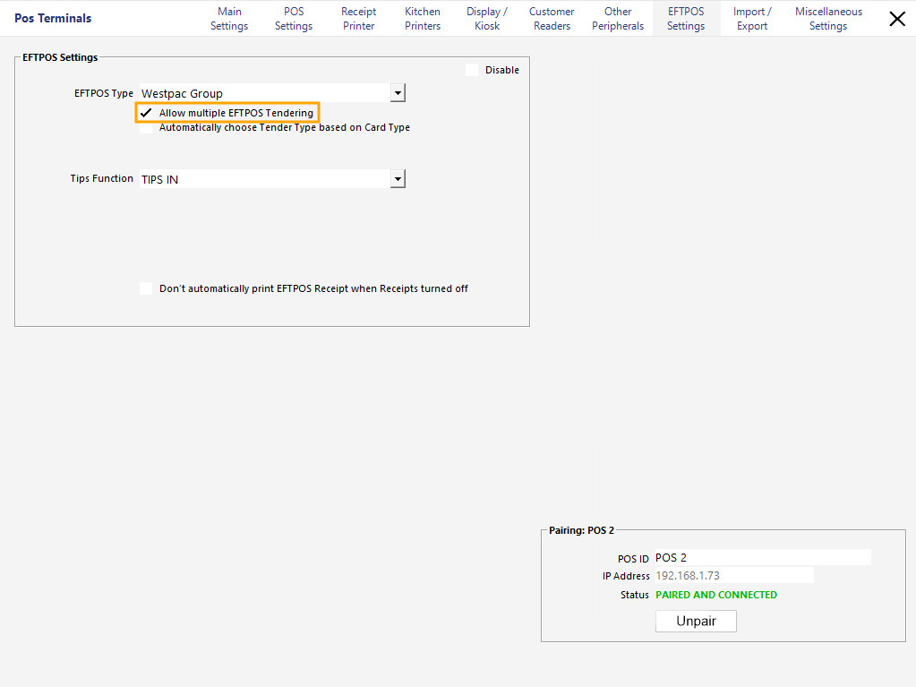The image size is (916, 687).
Task: Open the POS Settings tab
Action: [x=293, y=18]
